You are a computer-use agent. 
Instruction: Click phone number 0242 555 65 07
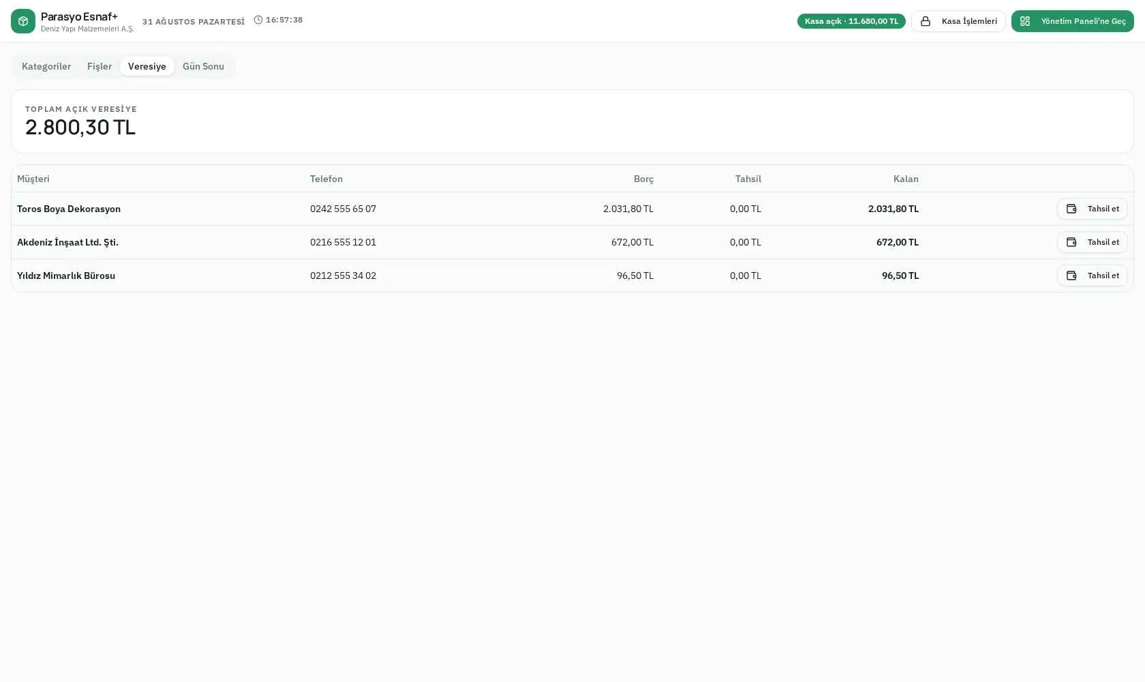point(343,209)
